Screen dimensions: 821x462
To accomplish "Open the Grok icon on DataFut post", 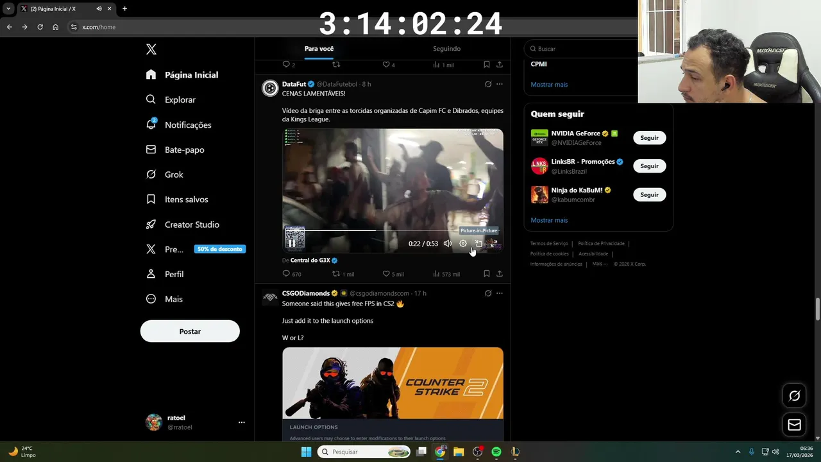I will (488, 84).
